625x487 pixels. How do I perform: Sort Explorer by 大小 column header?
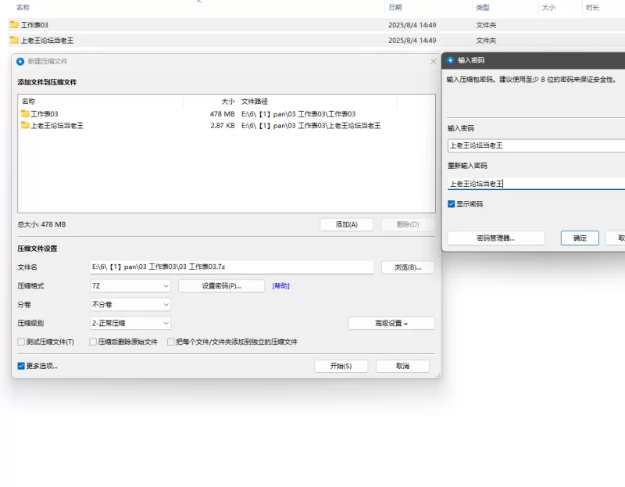[548, 7]
